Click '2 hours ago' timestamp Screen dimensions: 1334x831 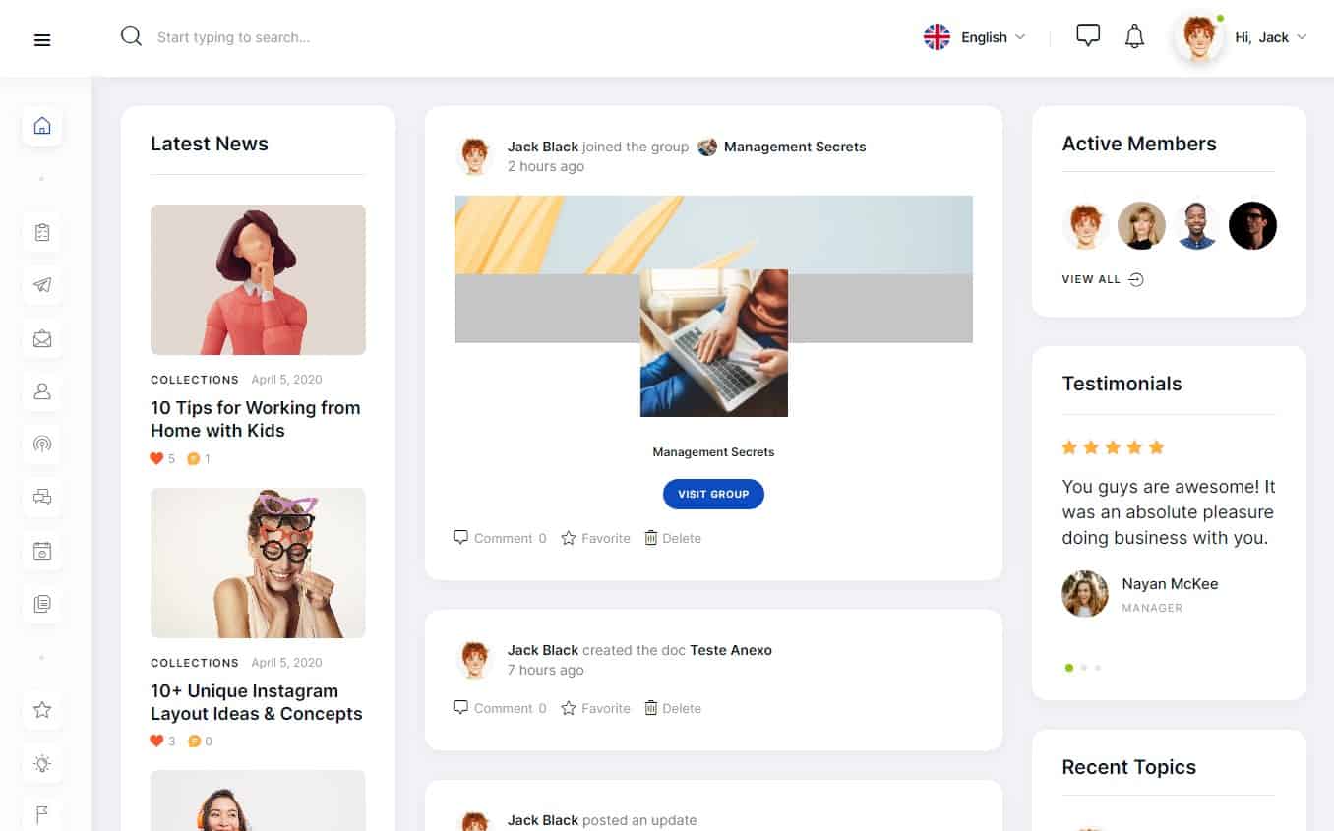click(x=546, y=166)
